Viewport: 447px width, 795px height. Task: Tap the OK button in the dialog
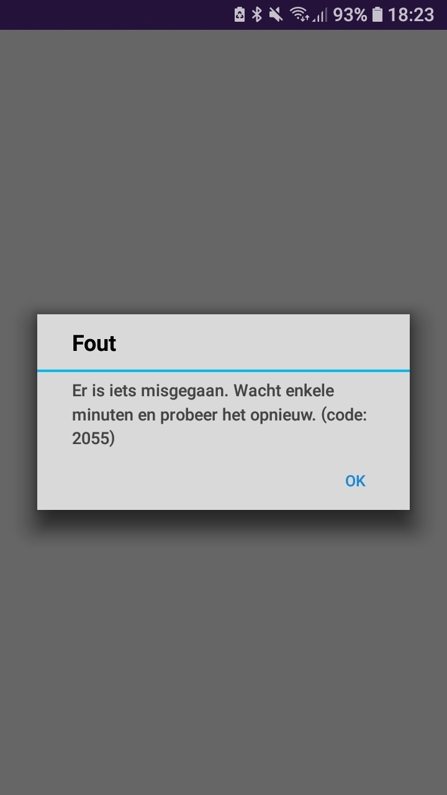pyautogui.click(x=355, y=481)
